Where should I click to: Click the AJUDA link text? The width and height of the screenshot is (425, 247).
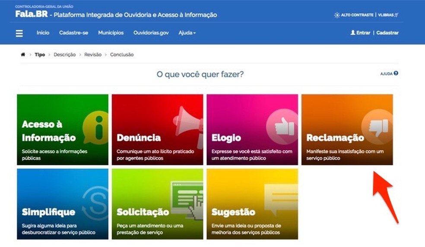[386, 74]
